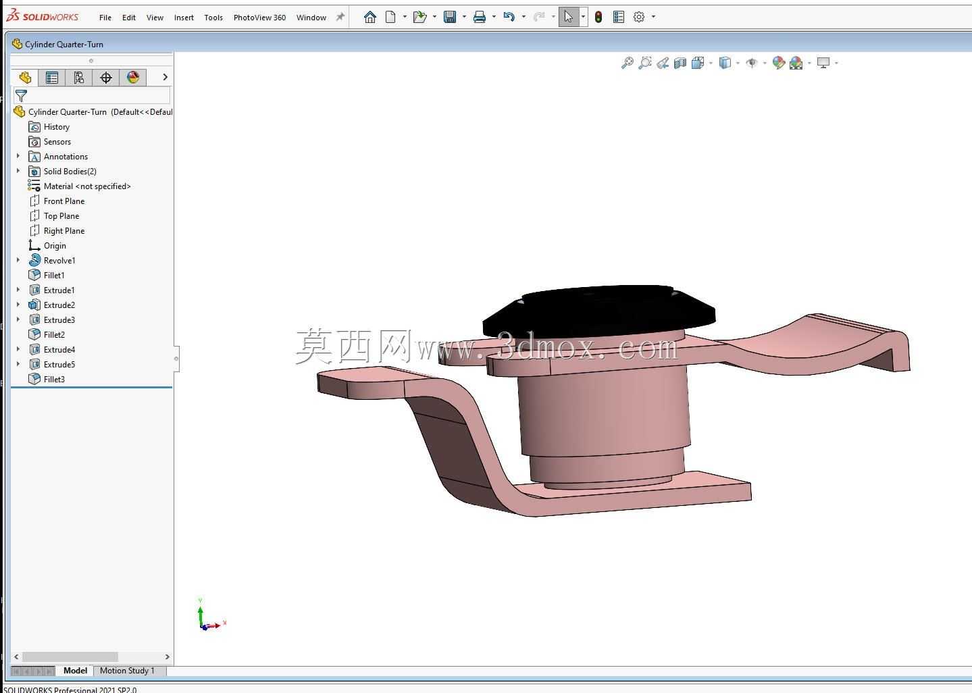Save the part with the Save icon
The image size is (972, 693).
(450, 17)
